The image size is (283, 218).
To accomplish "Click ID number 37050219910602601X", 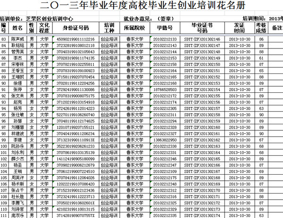I will (x=75, y=203).
